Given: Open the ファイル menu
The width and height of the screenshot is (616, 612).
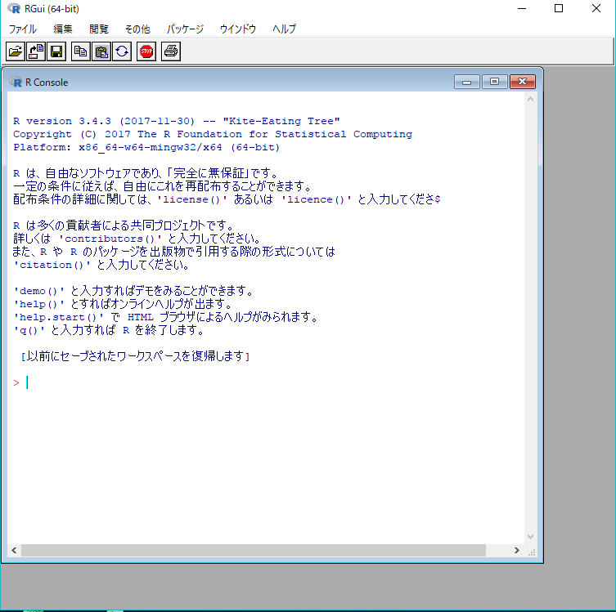Looking at the screenshot, I should (22, 29).
